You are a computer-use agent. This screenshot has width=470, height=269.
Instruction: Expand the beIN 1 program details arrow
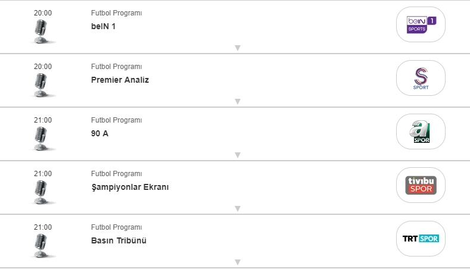pyautogui.click(x=237, y=48)
